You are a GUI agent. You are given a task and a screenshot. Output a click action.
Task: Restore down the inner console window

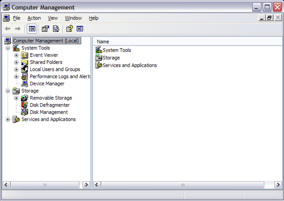[x=269, y=18]
